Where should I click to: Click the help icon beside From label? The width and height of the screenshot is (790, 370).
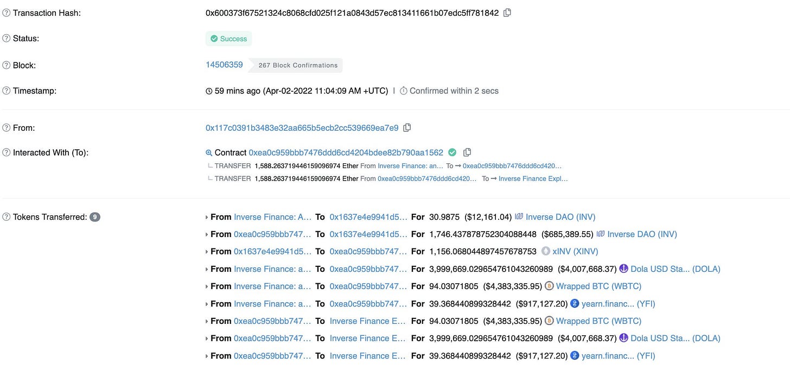[7, 127]
